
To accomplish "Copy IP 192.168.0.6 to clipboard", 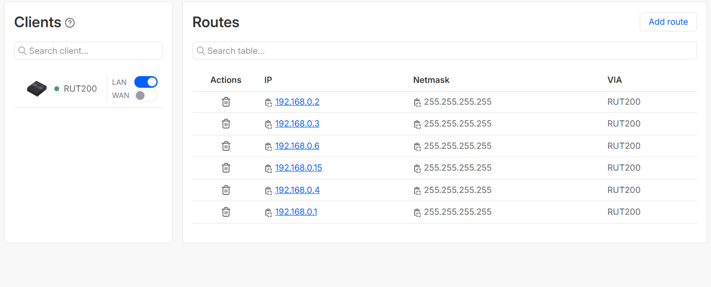I will [268, 146].
